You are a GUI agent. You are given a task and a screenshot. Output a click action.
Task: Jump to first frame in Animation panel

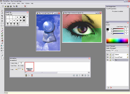[74, 75]
